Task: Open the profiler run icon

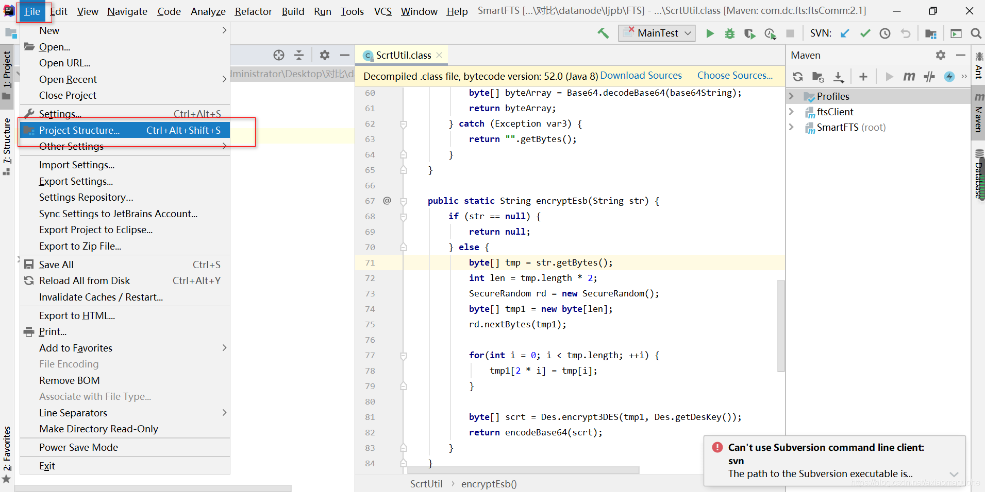Action: coord(770,33)
